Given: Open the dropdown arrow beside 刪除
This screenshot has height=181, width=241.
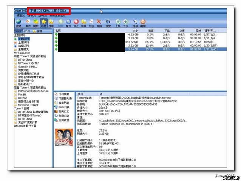Looking at the screenshot, I should tap(103, 21).
